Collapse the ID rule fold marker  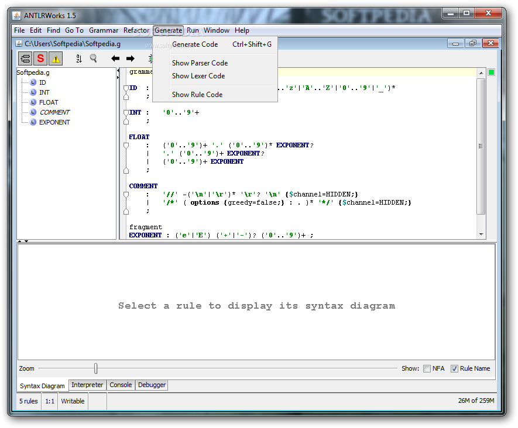click(126, 88)
